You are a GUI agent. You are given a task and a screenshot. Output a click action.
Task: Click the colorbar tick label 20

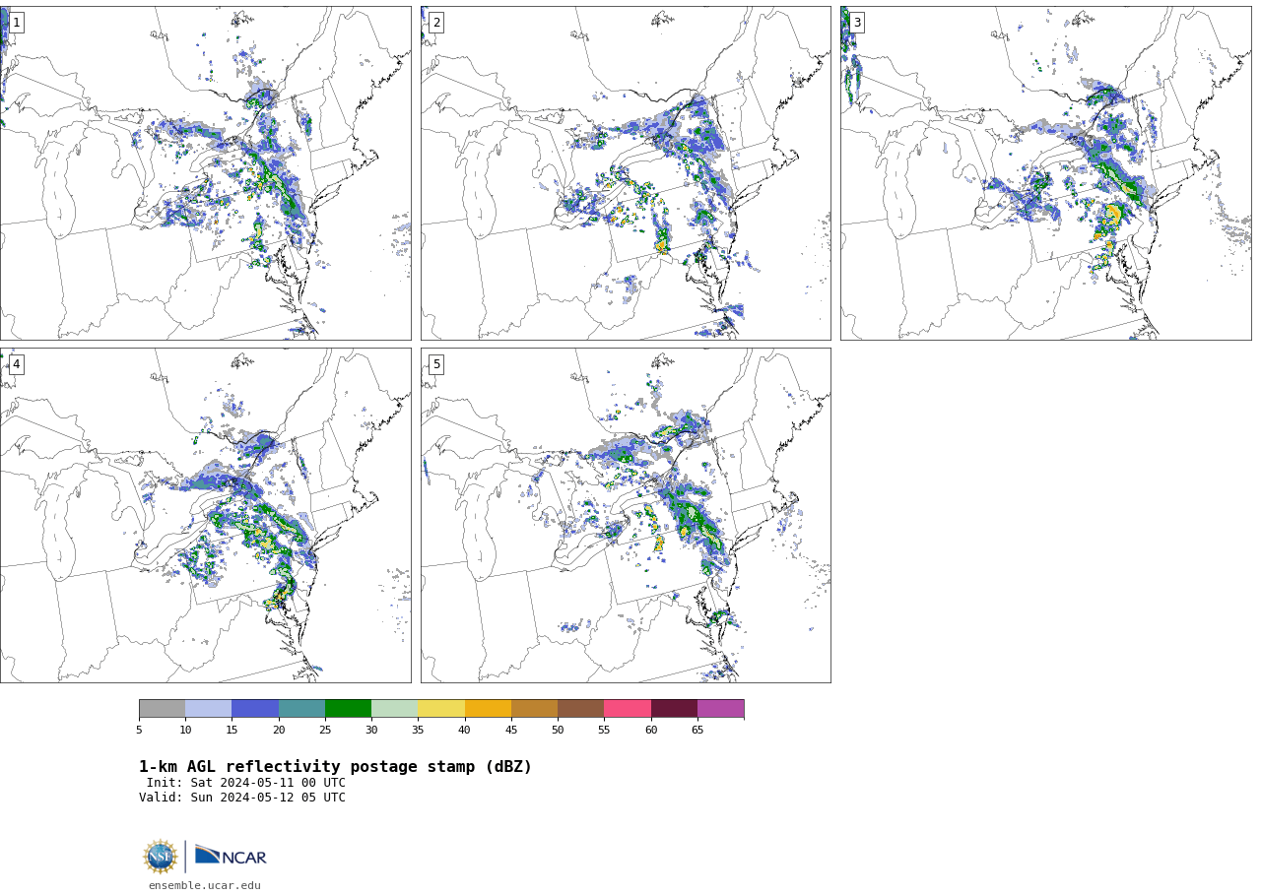(279, 731)
